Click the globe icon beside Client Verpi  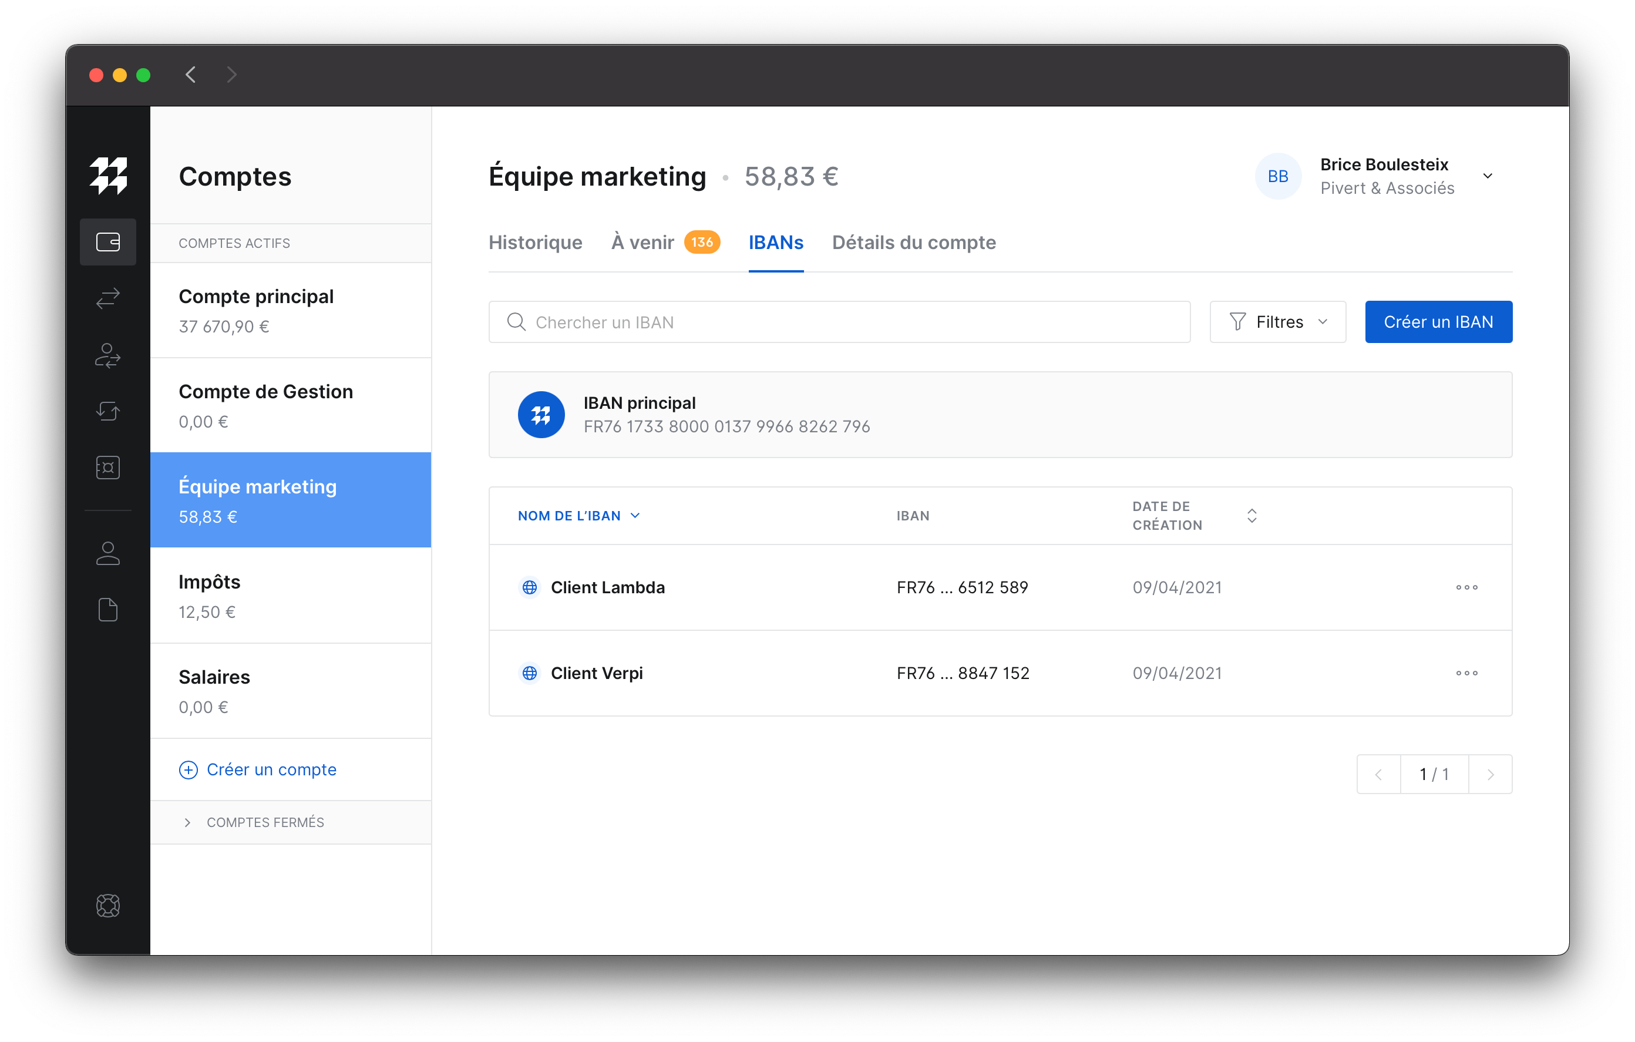[x=530, y=673]
